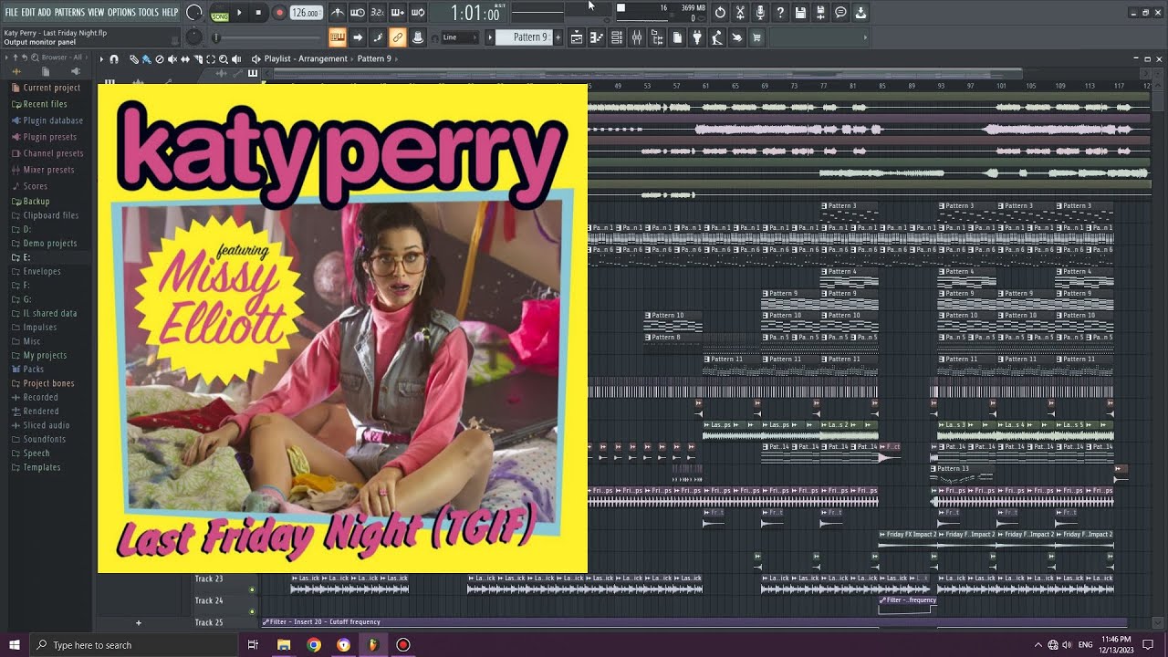Open the Line snap dropdown

(461, 37)
